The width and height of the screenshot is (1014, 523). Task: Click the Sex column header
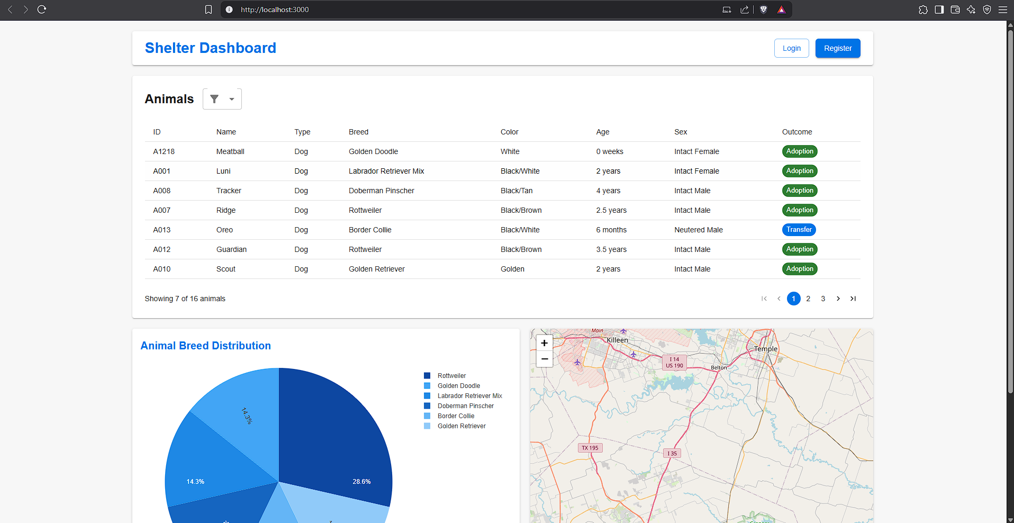coord(681,132)
